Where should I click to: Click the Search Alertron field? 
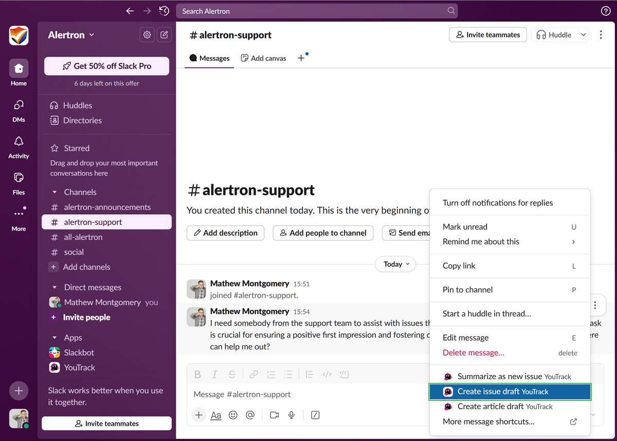pos(317,11)
